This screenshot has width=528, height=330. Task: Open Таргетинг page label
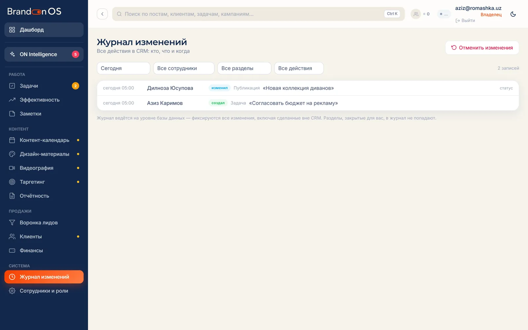tap(32, 182)
